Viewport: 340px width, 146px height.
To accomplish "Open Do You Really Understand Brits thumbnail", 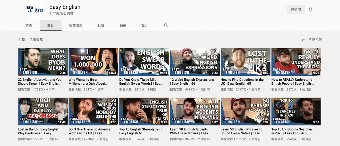I will coord(296,62).
